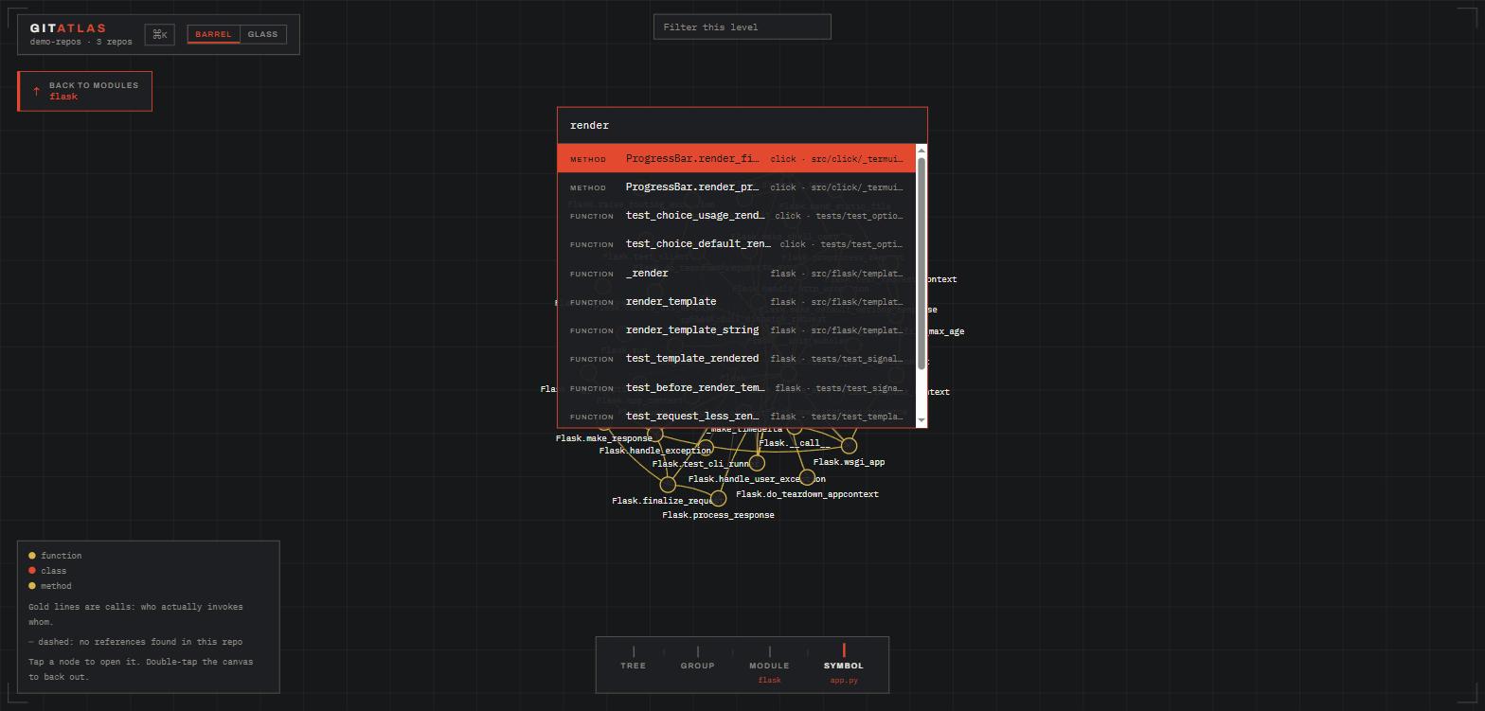
Task: Open test_before_render_tem… function result
Action: 737,388
